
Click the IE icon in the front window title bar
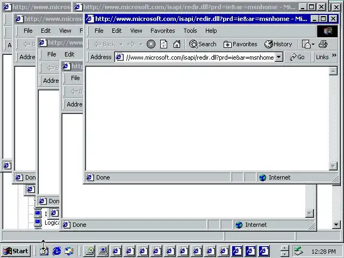pyautogui.click(x=90, y=19)
